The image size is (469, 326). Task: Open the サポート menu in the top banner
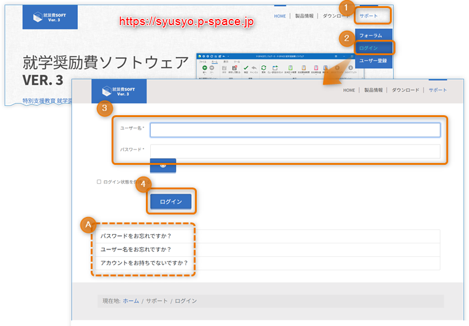[368, 16]
